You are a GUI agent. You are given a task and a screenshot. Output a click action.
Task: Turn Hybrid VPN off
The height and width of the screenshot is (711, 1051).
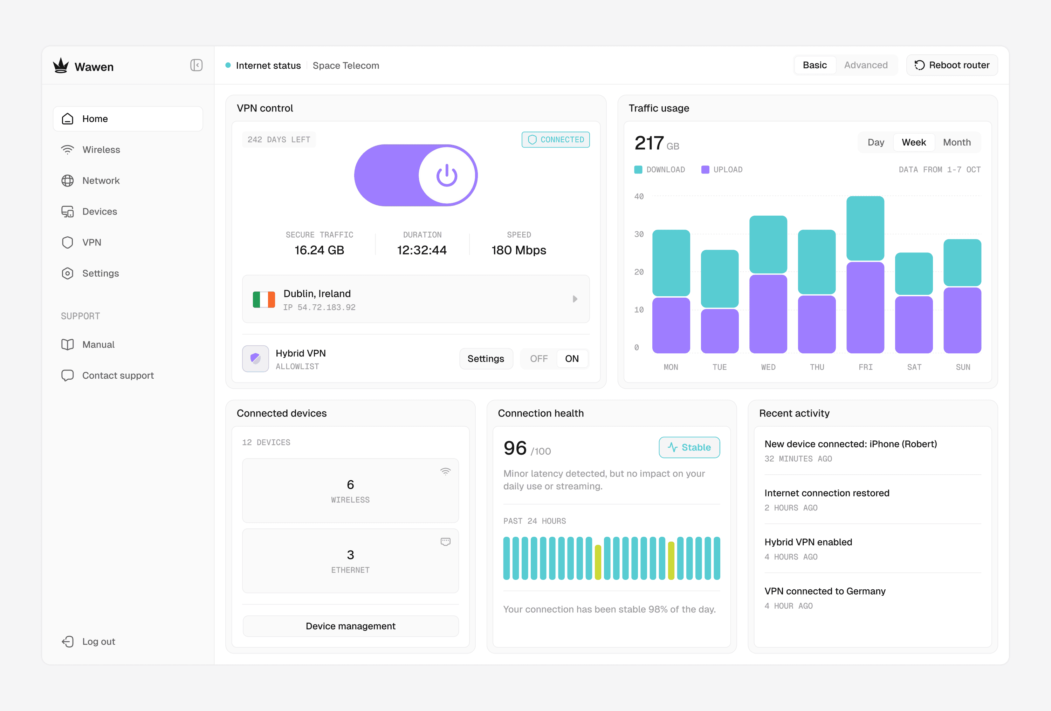[x=538, y=358]
